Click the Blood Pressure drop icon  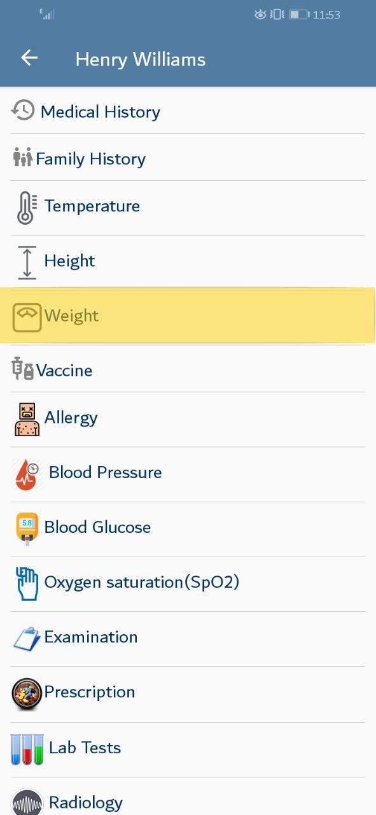click(x=26, y=474)
